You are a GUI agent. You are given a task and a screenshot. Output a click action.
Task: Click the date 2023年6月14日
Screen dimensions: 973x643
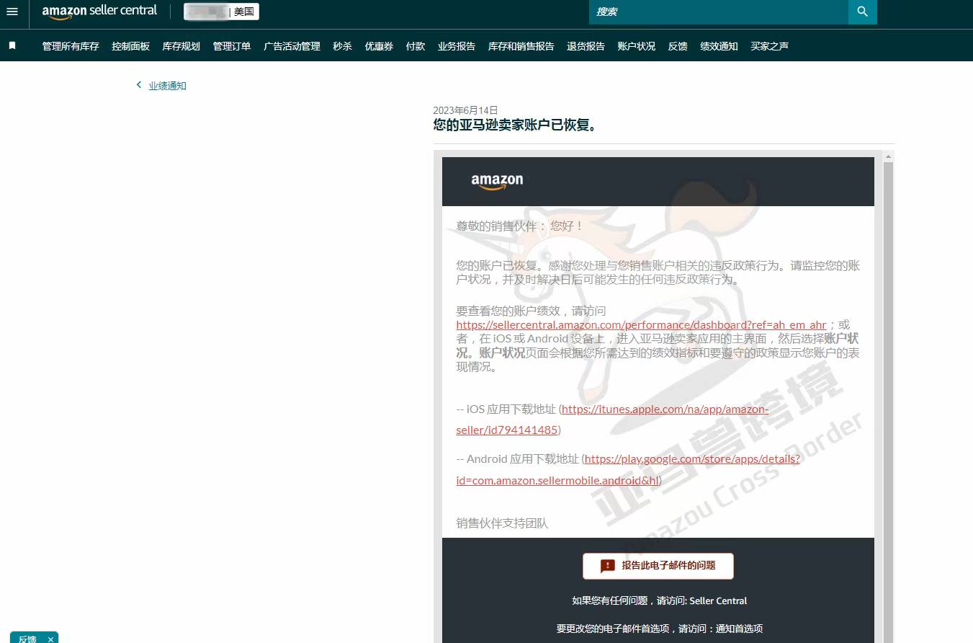(x=465, y=110)
